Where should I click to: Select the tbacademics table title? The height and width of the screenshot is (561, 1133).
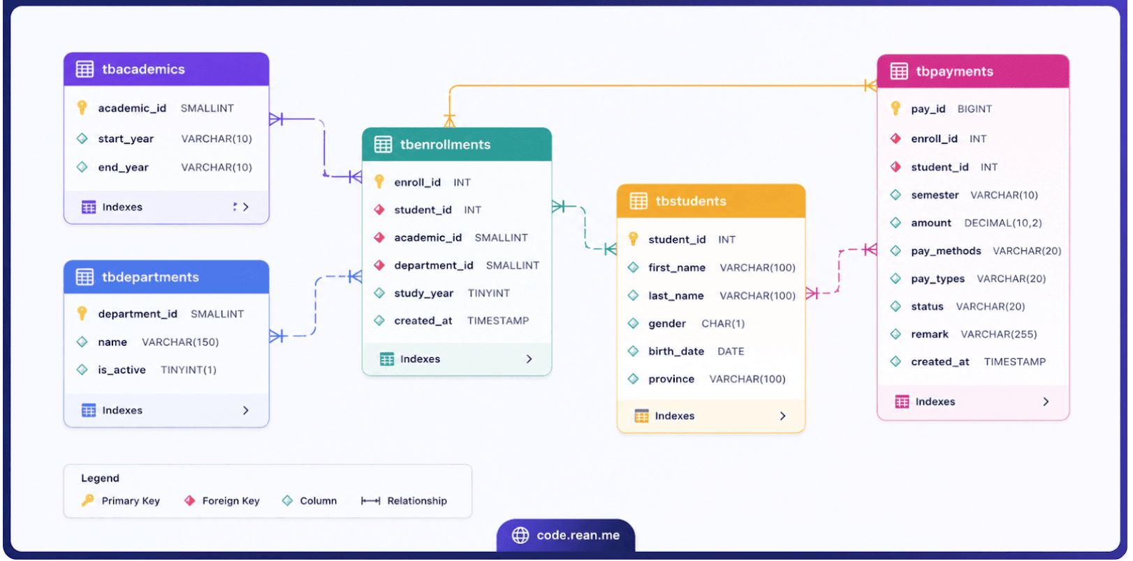tap(143, 69)
